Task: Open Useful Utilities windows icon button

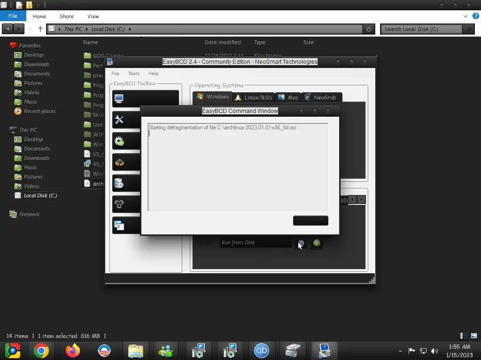Action: click(126, 225)
